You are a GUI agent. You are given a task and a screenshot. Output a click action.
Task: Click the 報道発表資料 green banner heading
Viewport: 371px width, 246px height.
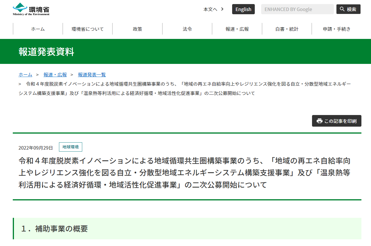pyautogui.click(x=46, y=52)
